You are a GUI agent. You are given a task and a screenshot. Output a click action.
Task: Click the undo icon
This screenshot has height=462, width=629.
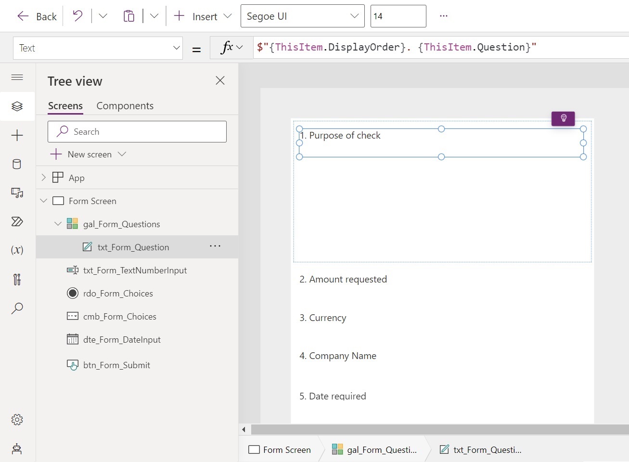tap(77, 15)
